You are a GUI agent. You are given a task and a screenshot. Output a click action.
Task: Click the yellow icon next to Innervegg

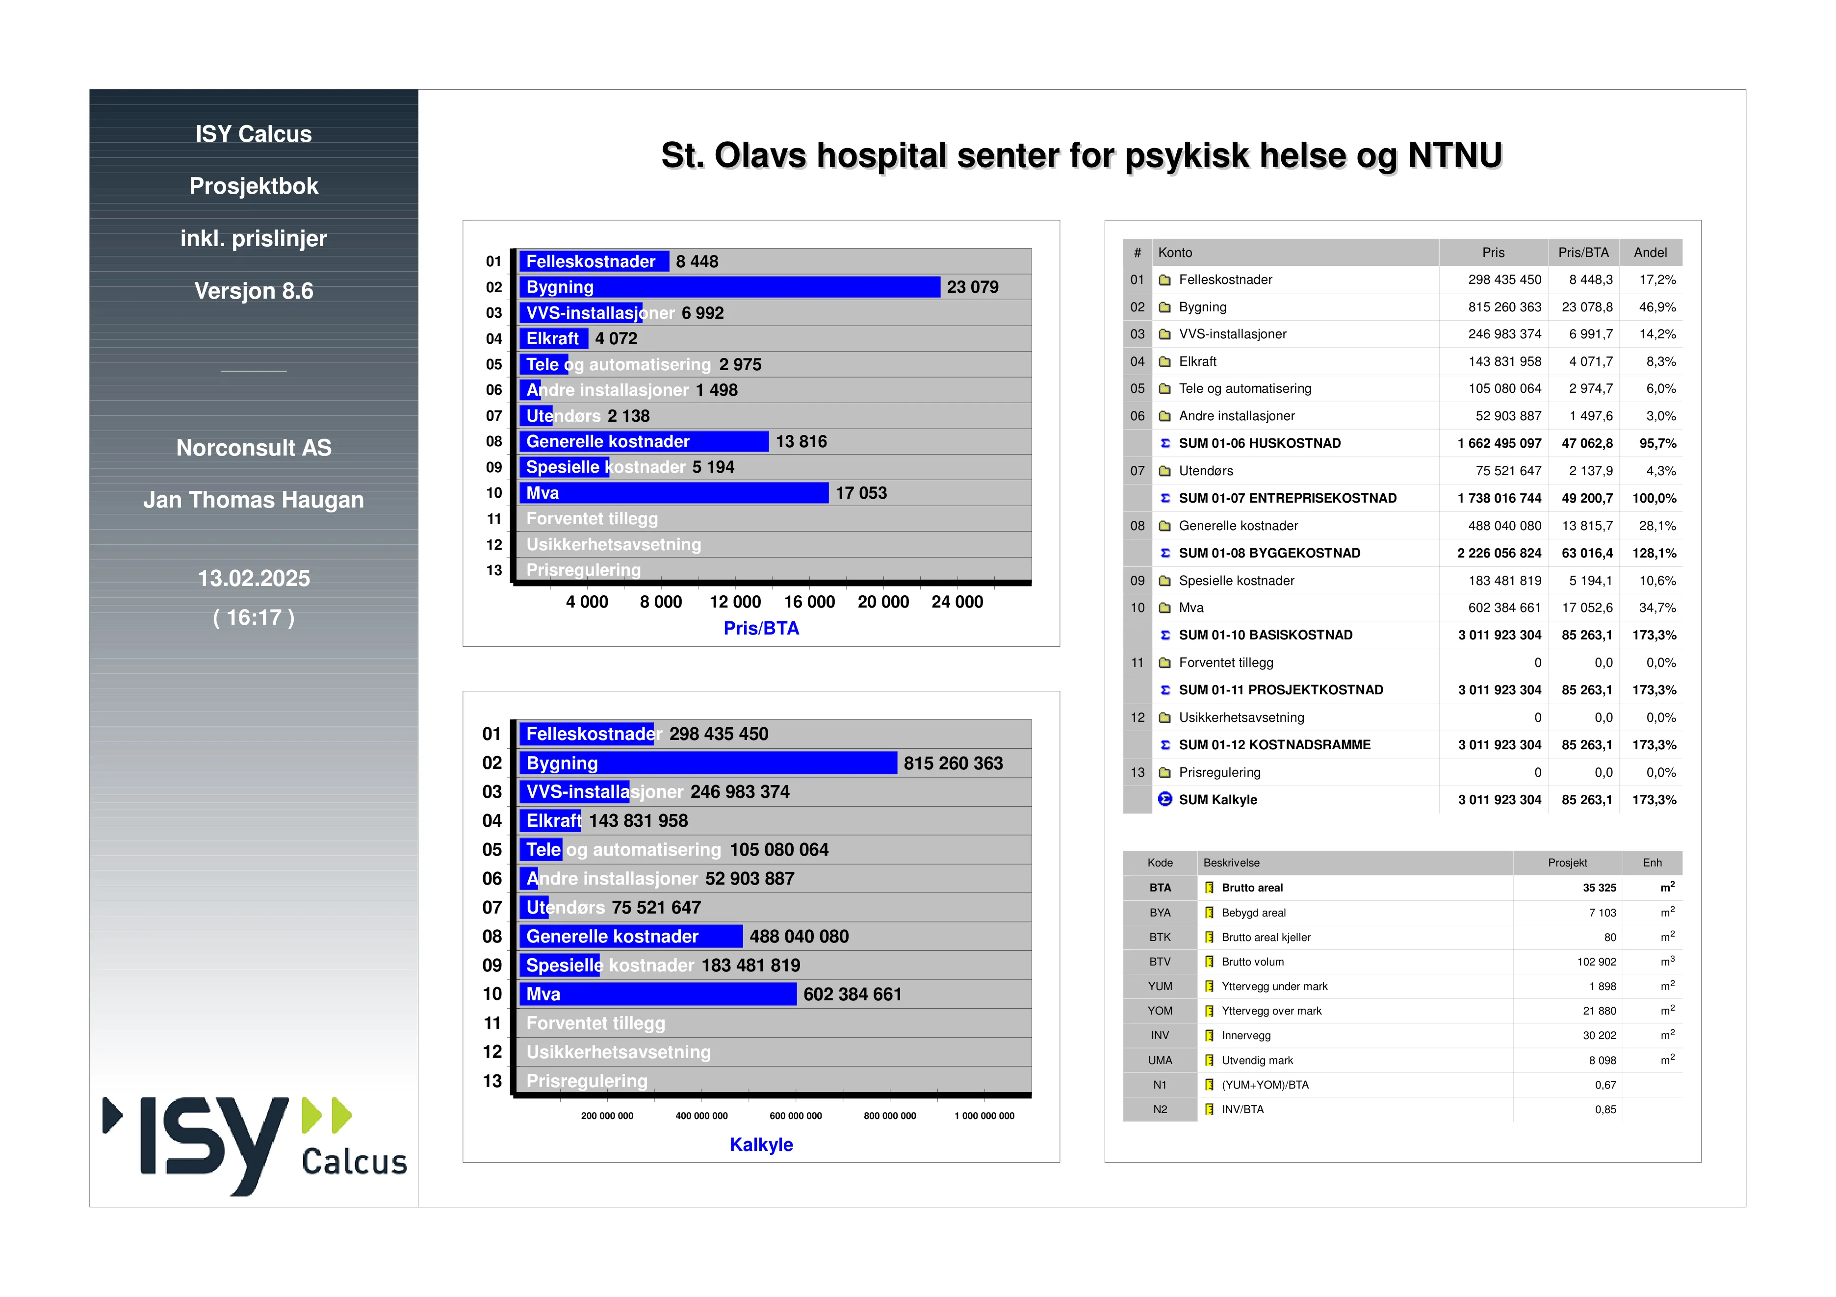pyautogui.click(x=1209, y=1036)
